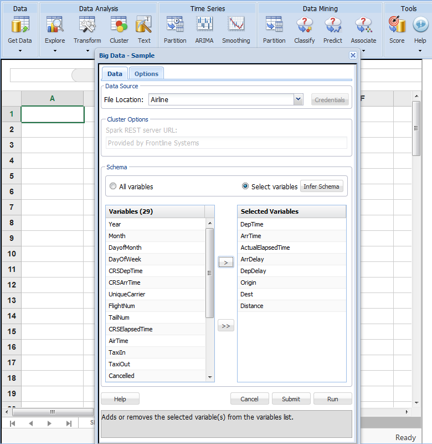Go to previous sheet navigation arrow
The width and height of the screenshot is (432, 444).
coord(31,423)
